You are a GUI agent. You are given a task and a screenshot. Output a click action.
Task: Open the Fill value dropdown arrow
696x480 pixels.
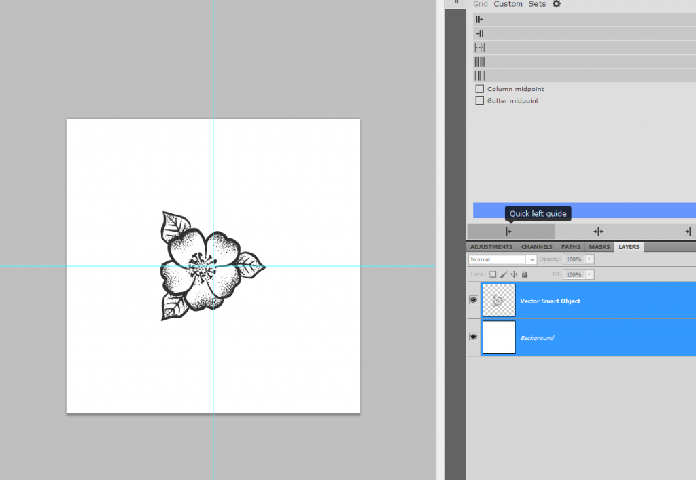click(589, 274)
